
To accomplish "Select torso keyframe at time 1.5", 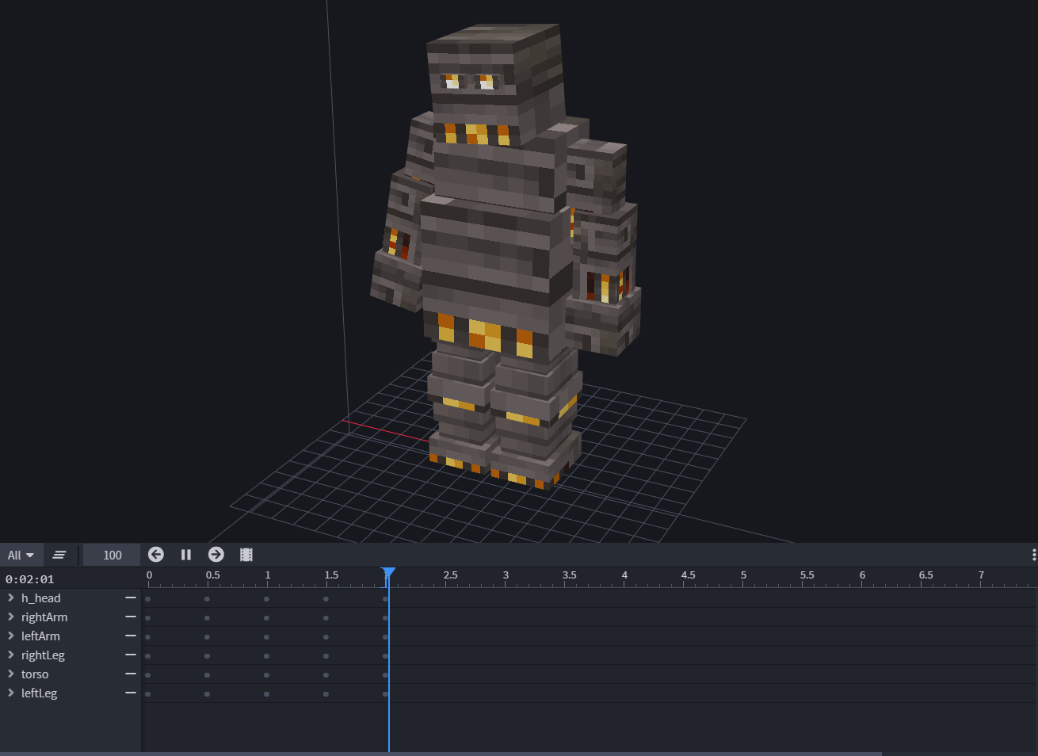I will (x=326, y=675).
